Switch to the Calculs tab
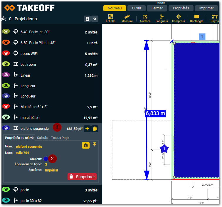 (x=42, y=138)
